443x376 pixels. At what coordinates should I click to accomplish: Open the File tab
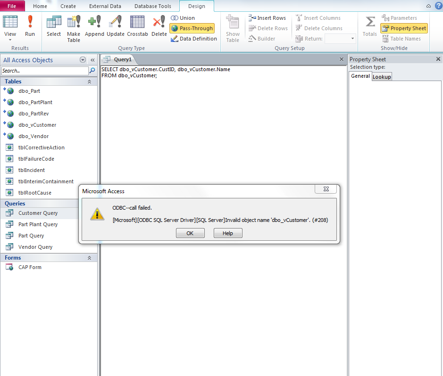click(x=12, y=6)
